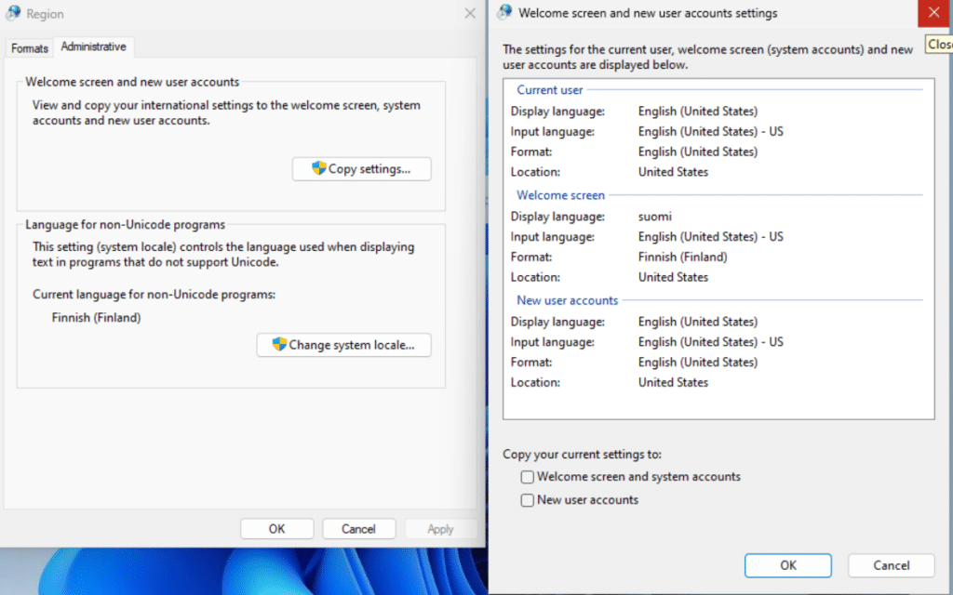
Task: Cancel the Welcome screen settings dialog
Action: pos(891,565)
